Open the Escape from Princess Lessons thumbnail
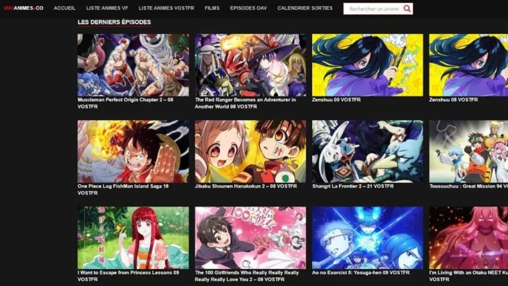Viewport: 508px width, 286px height. click(x=133, y=238)
